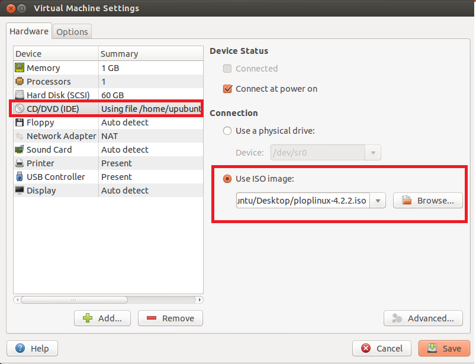Select the Hard Disk (SCSI) icon
476x364 pixels.
[x=20, y=95]
